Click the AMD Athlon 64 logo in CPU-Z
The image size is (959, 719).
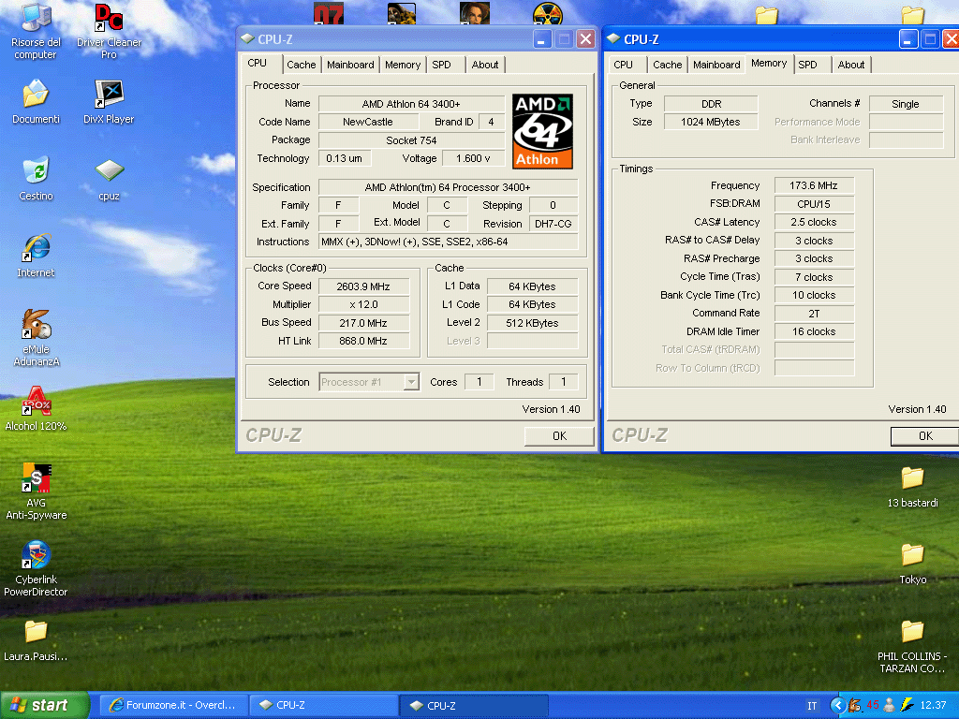coord(542,131)
